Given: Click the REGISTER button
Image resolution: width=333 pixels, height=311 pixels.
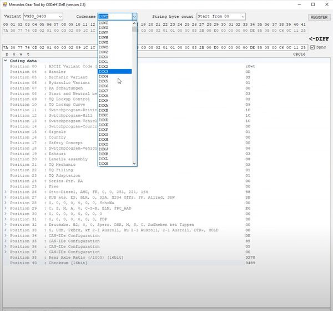Looking at the screenshot, I should 319,17.
